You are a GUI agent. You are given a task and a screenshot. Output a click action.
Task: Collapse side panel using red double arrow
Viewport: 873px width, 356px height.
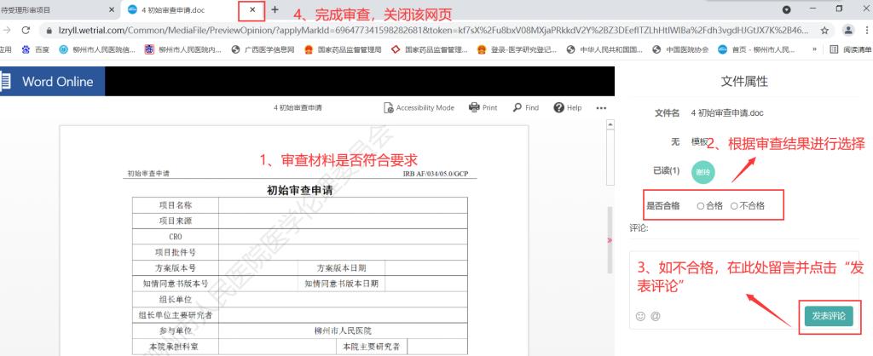(x=609, y=241)
